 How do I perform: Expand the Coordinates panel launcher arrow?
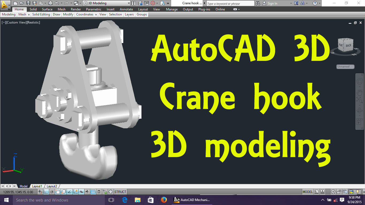click(x=96, y=14)
